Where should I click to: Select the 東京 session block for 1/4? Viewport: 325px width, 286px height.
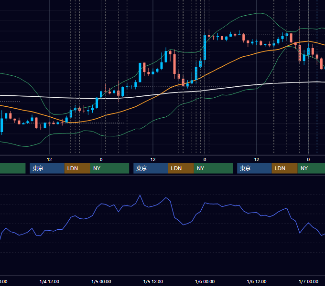[x=47, y=168]
